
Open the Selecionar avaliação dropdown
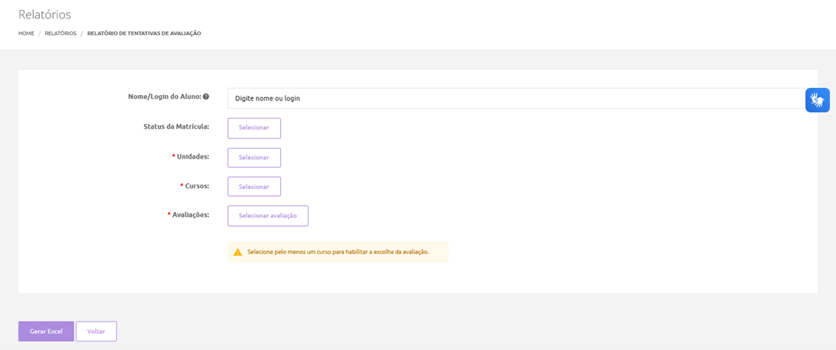pos(268,215)
